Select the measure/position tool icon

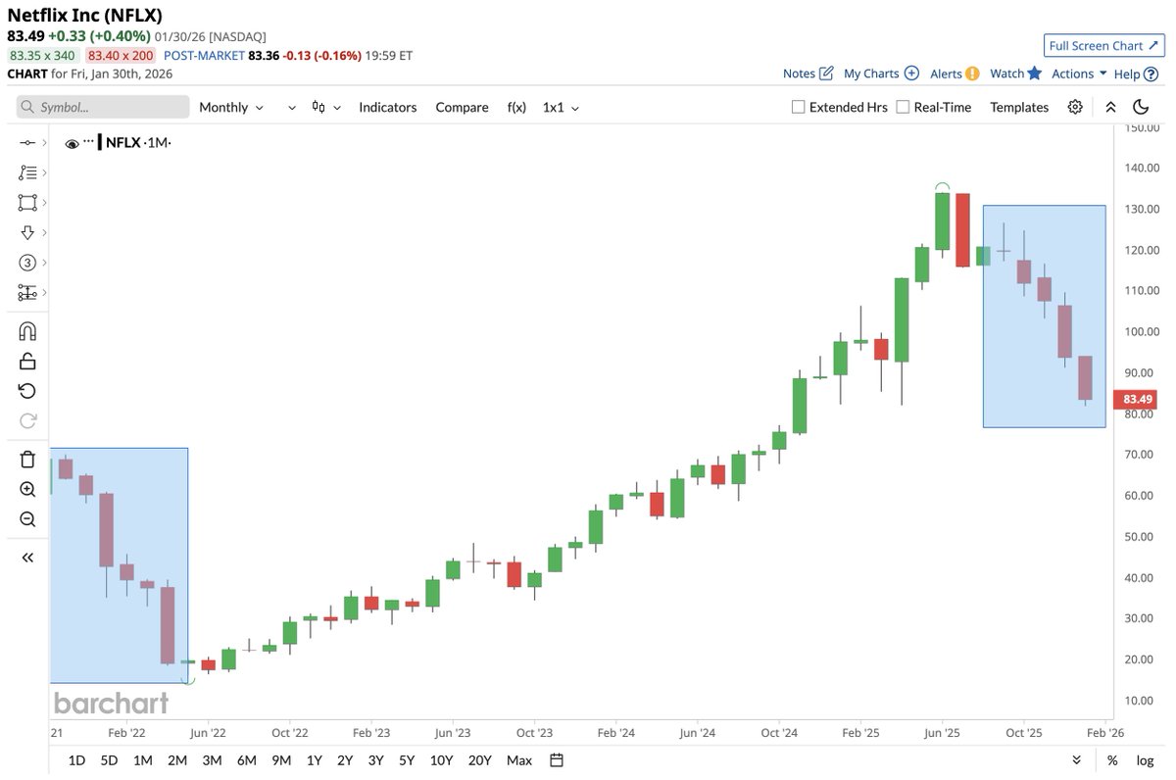[27, 292]
